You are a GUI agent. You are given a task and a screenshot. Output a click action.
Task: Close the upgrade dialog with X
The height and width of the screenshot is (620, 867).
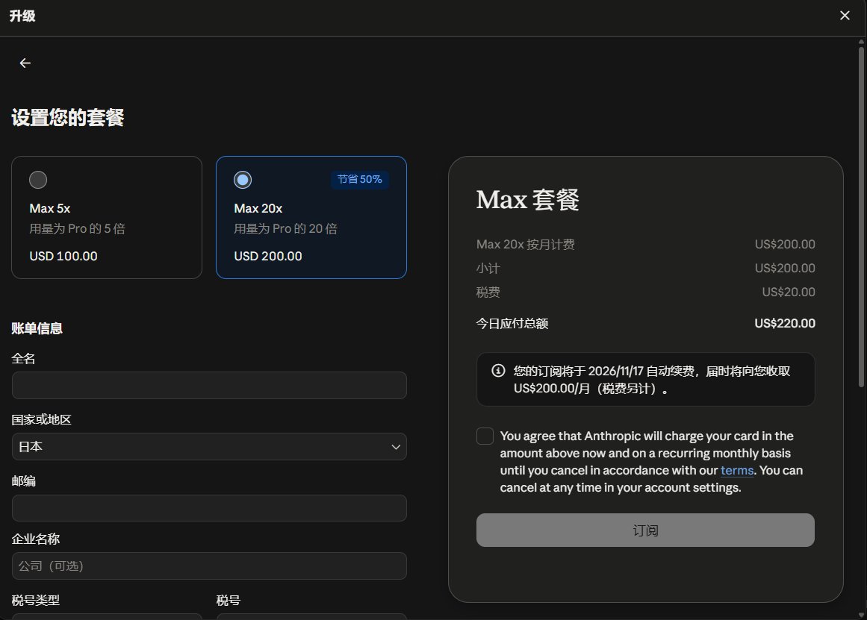point(845,16)
